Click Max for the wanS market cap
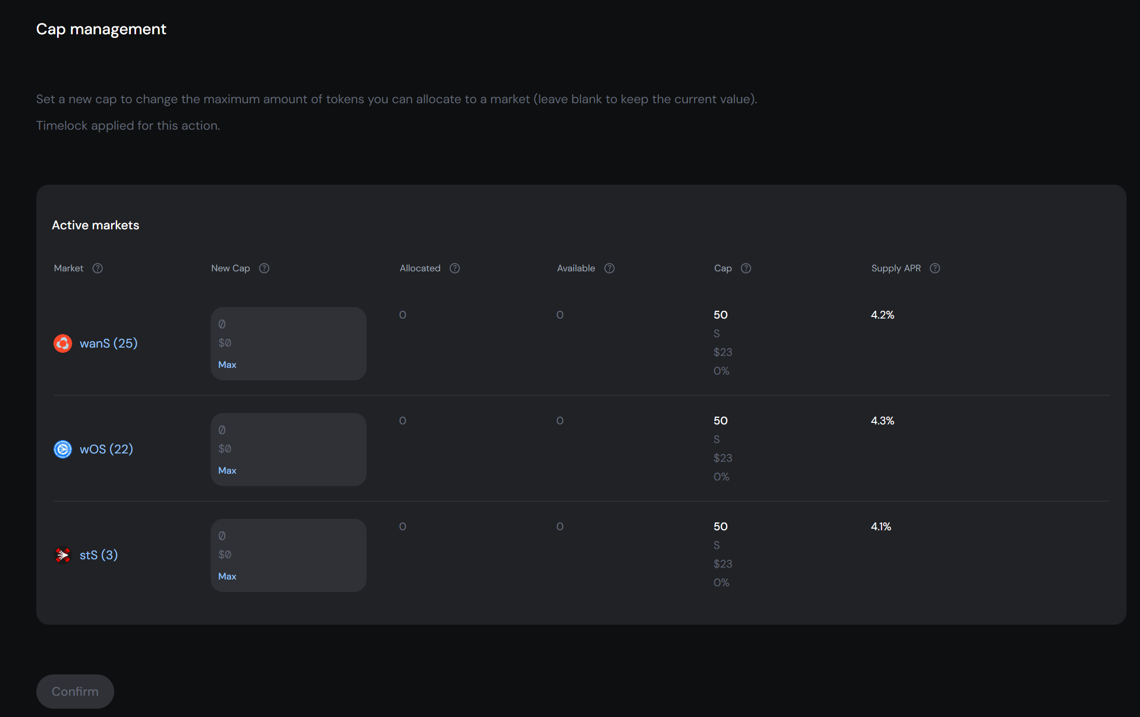Image resolution: width=1140 pixels, height=717 pixels. [227, 364]
